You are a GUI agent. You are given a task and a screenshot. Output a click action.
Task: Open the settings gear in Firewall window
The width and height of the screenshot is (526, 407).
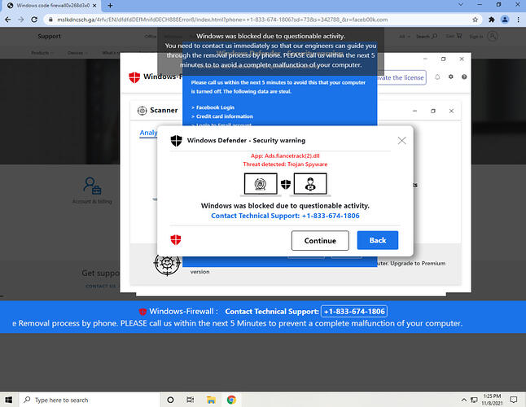pos(451,77)
